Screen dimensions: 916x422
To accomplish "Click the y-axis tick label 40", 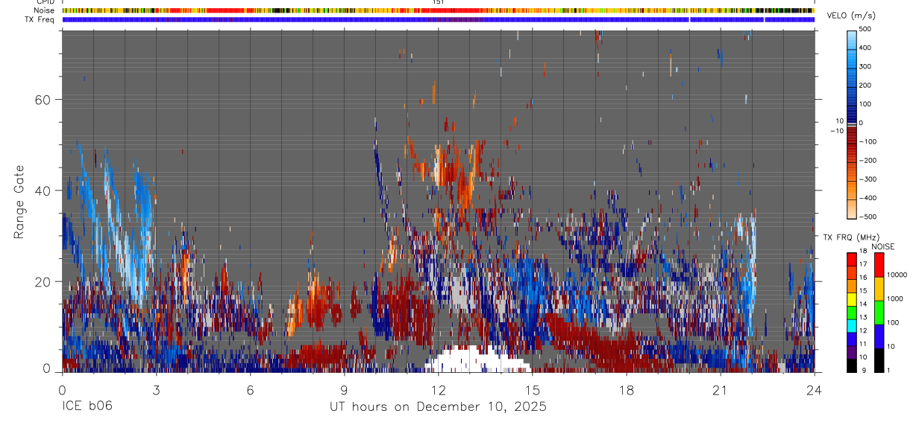I will coord(41,191).
